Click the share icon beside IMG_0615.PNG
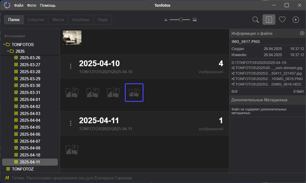This screenshot has height=183, width=306. (x=233, y=79)
